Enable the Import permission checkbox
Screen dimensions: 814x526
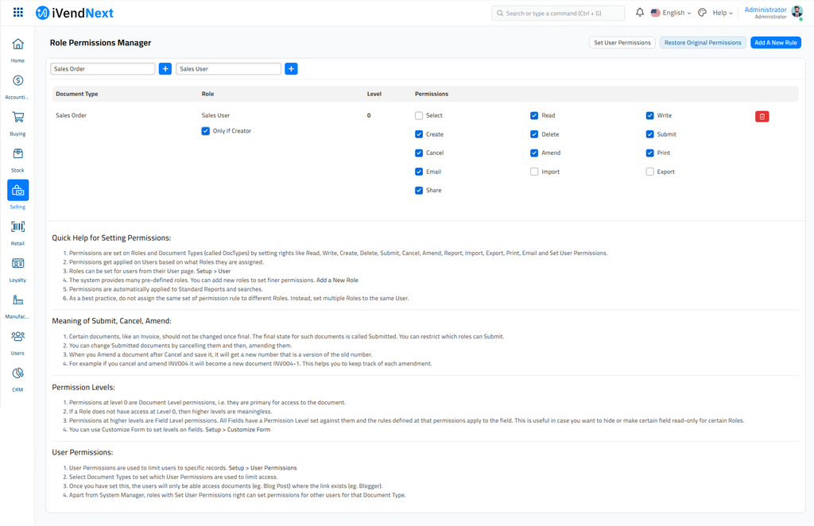click(x=534, y=171)
